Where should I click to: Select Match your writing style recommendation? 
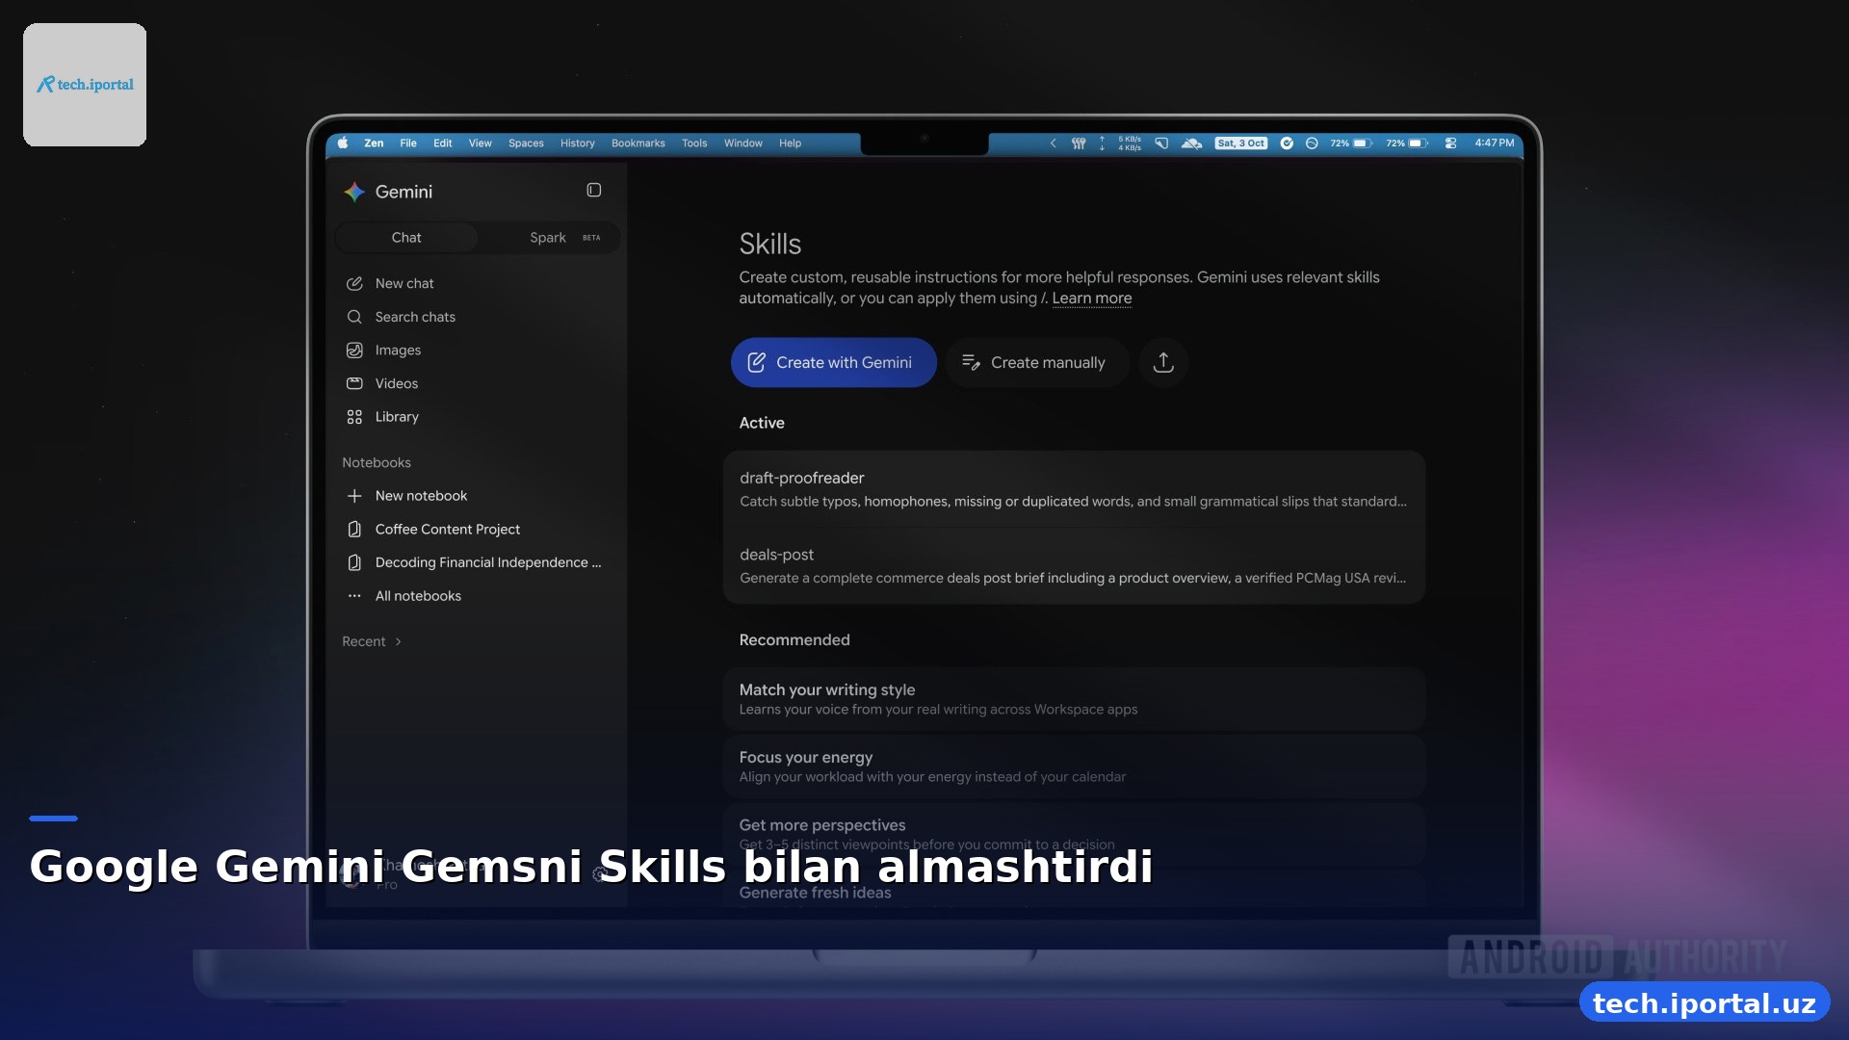pos(1074,699)
